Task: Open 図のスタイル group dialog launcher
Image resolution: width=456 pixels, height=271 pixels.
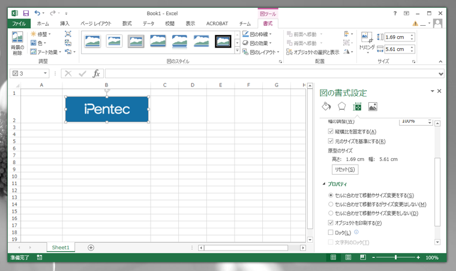Action: (x=280, y=61)
